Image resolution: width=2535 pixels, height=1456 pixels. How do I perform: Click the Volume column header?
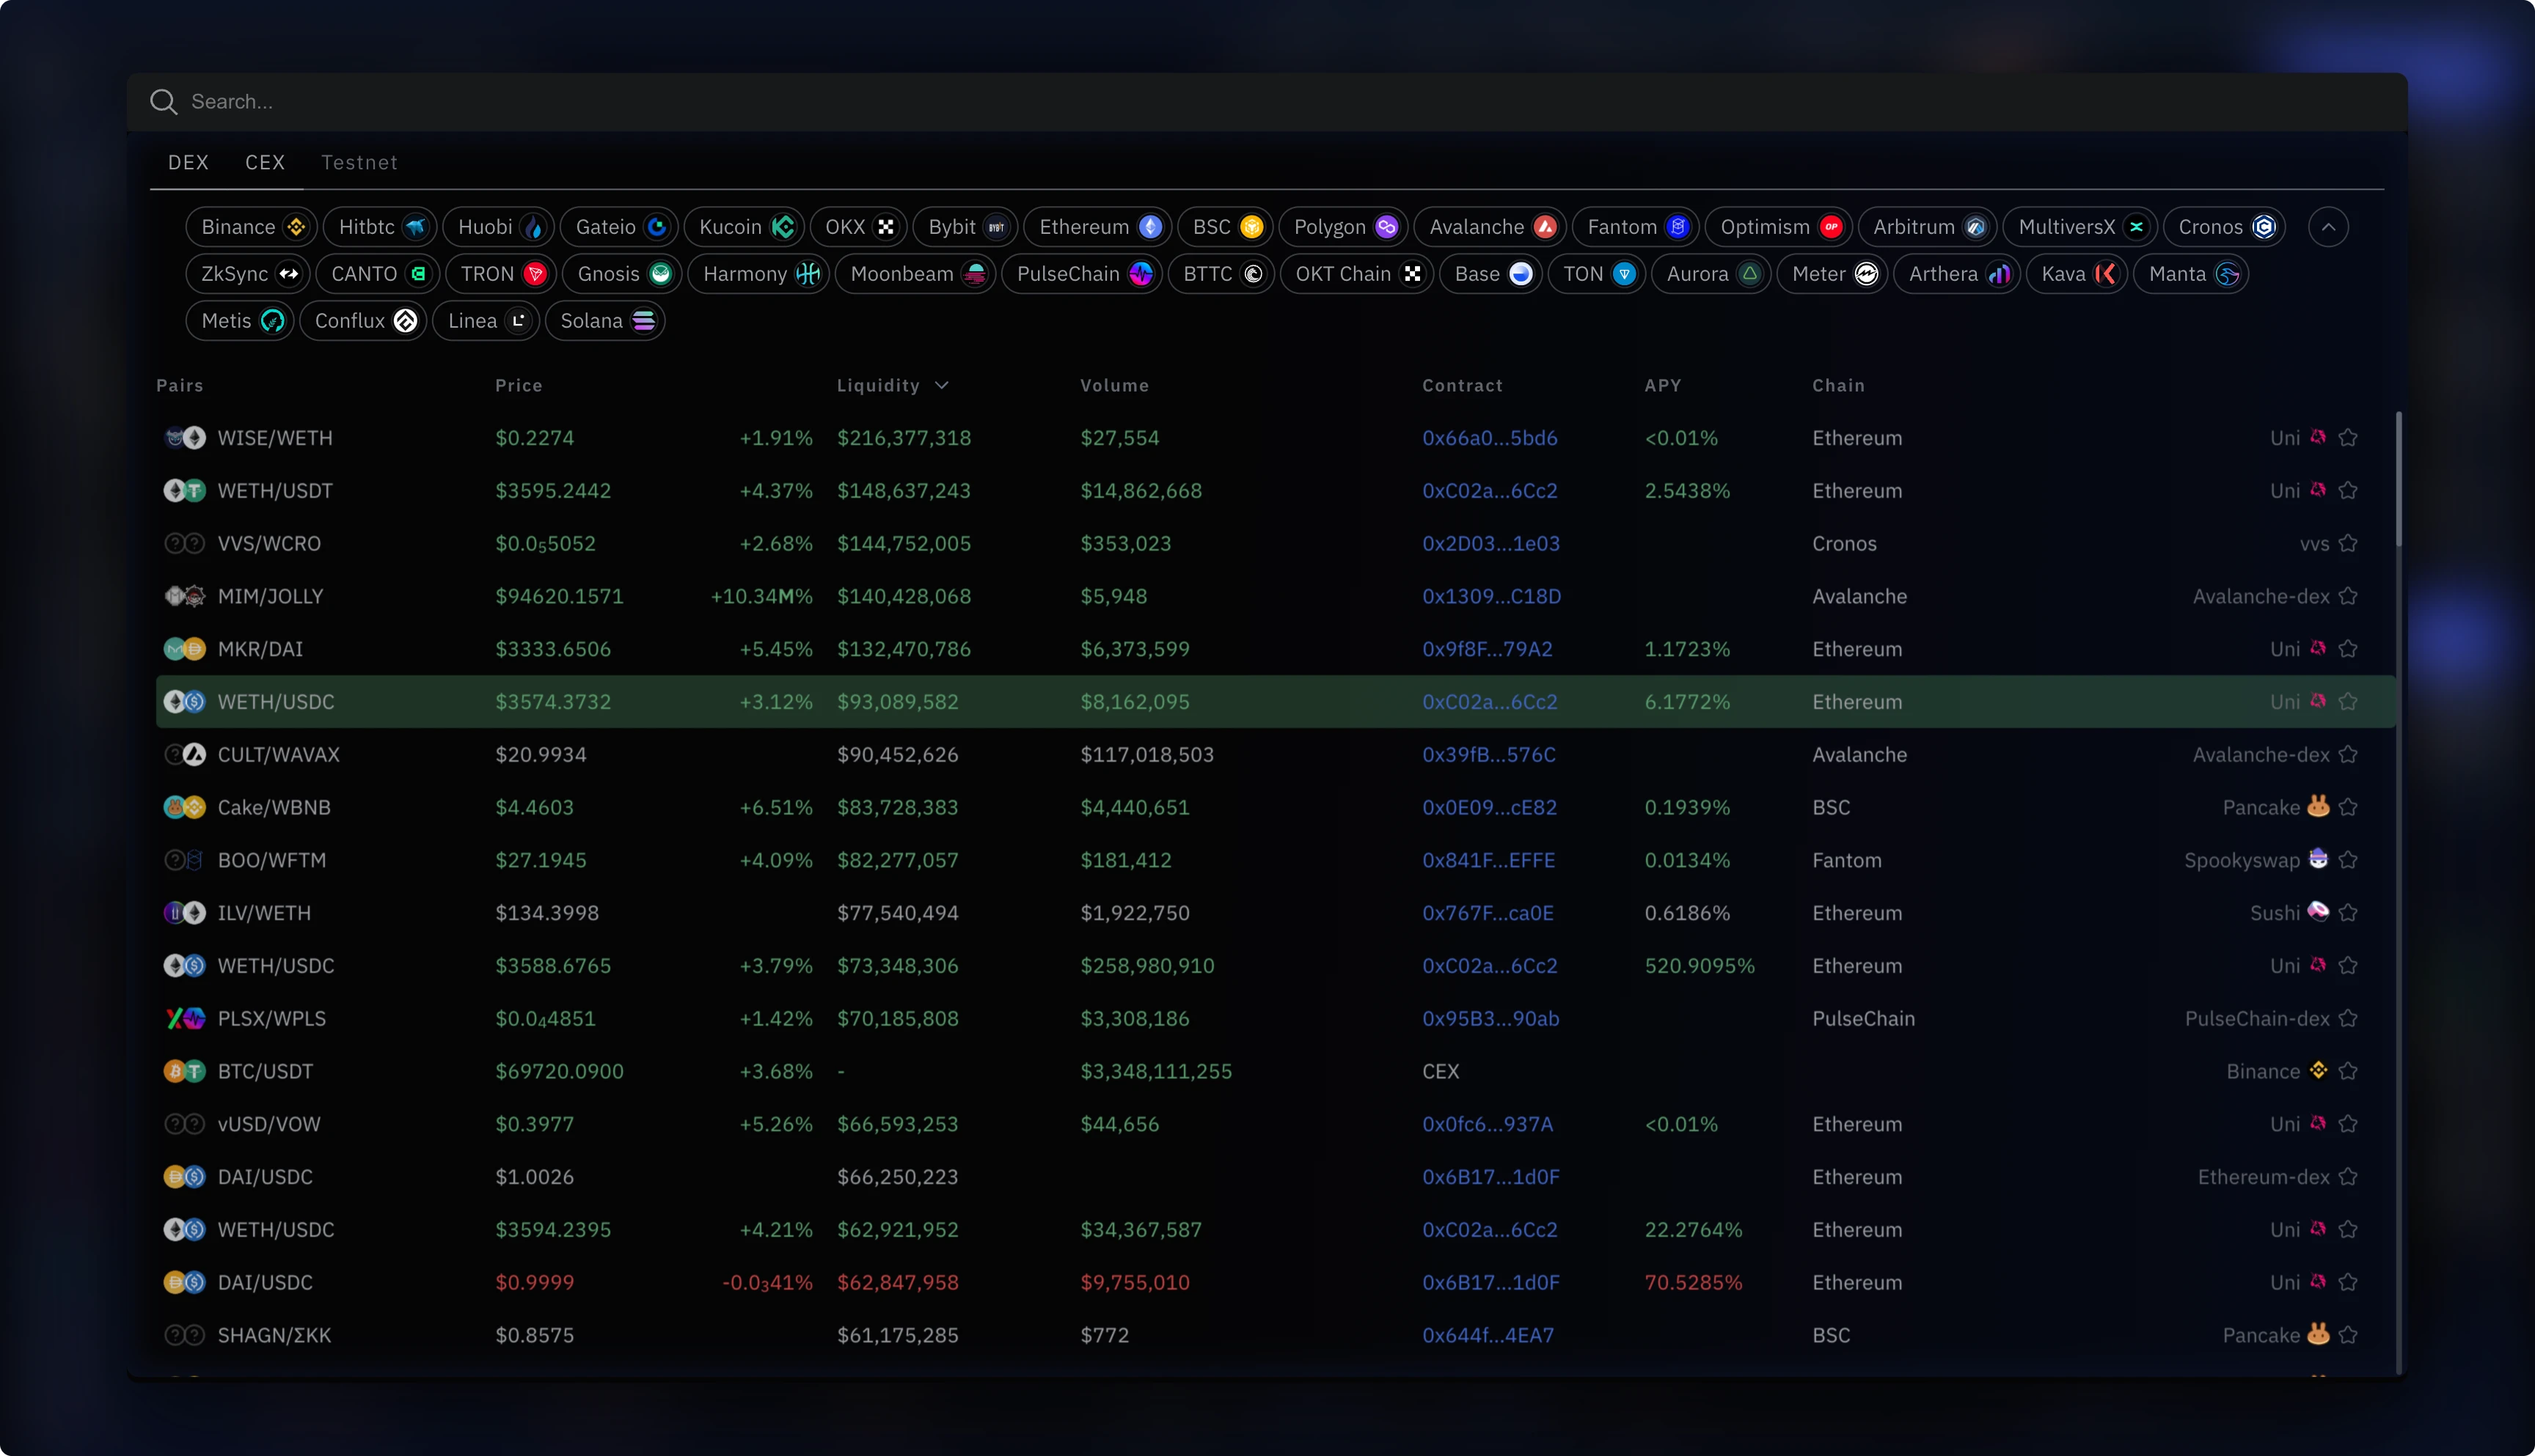coord(1114,386)
